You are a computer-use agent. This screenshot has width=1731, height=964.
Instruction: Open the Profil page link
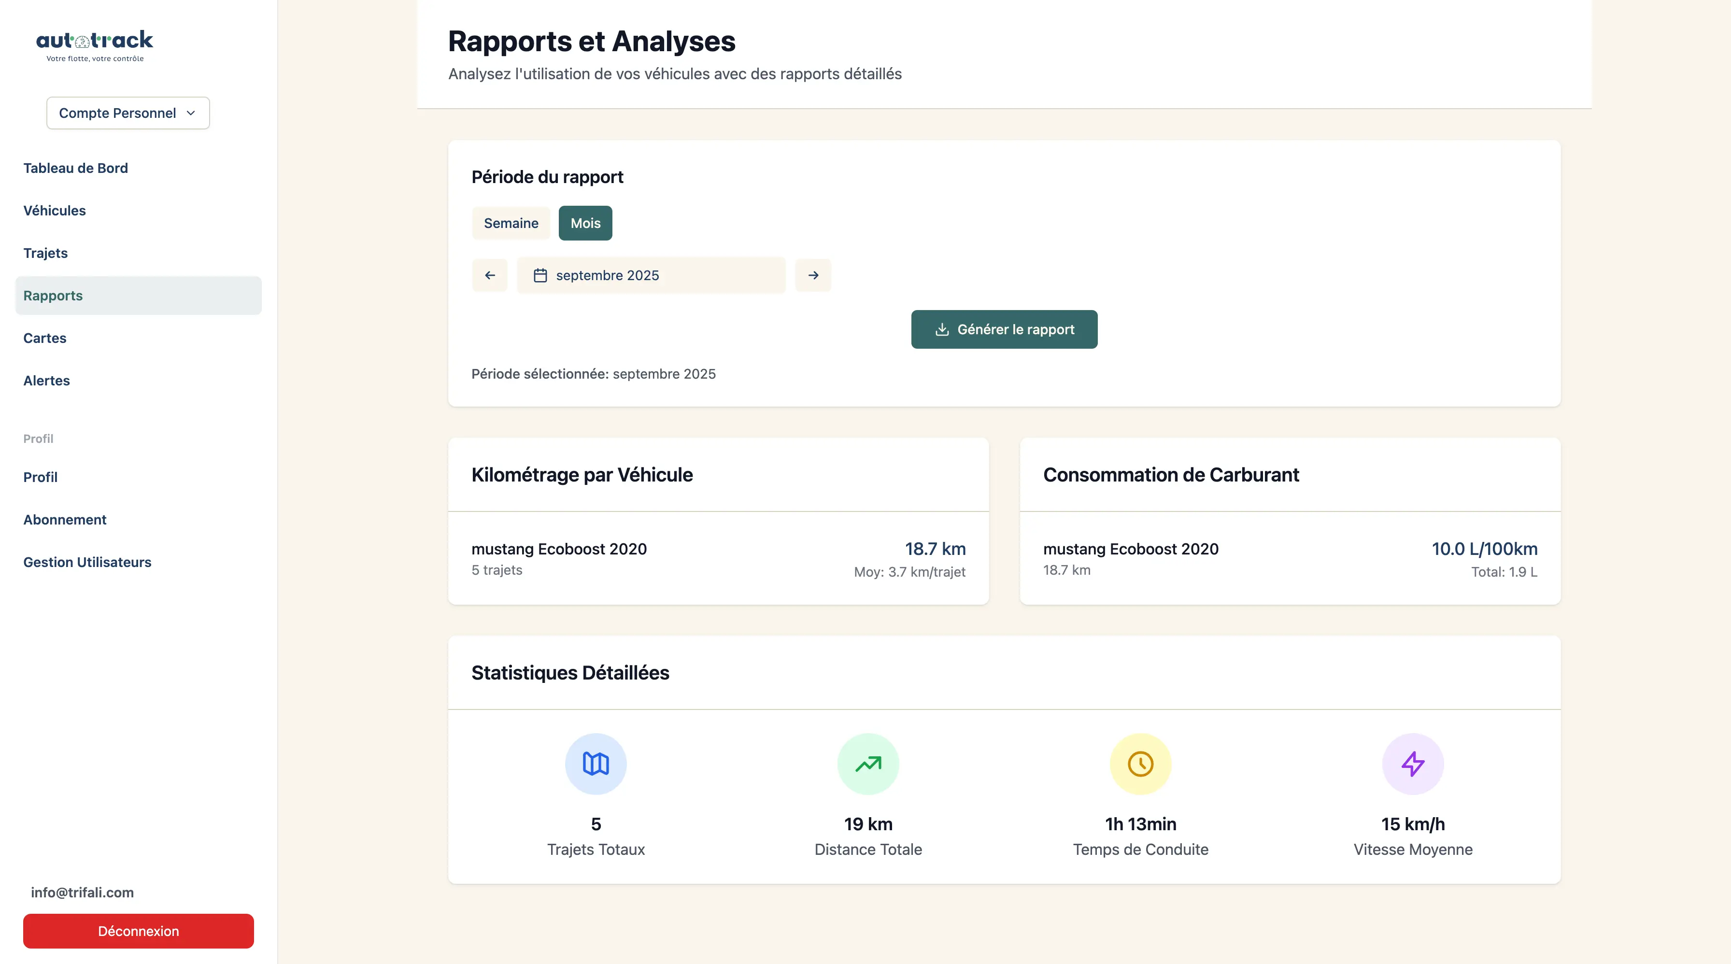point(139,477)
